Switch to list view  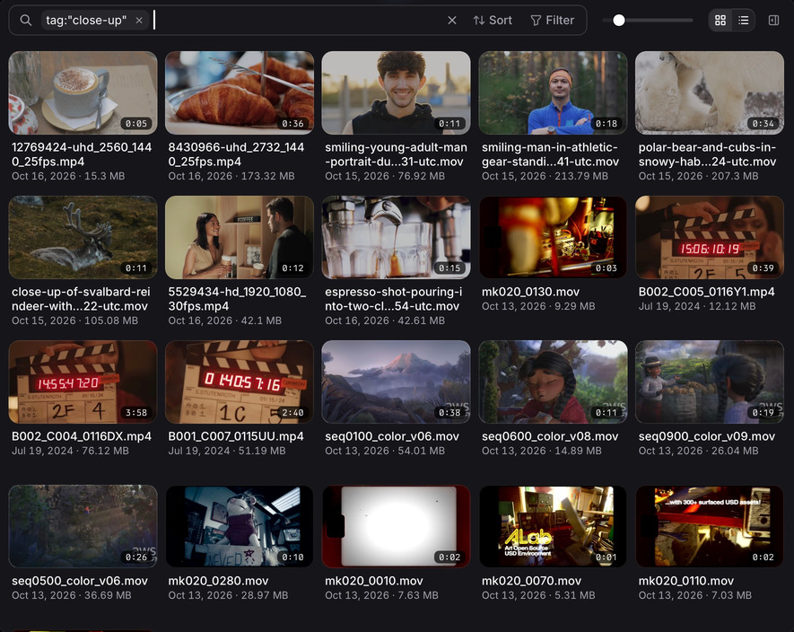744,21
